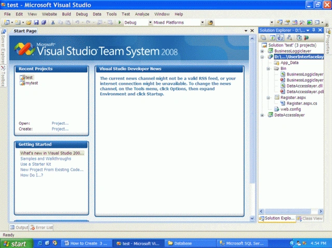Click the Cut scissors icon
The image size is (332, 248).
pos(53,22)
